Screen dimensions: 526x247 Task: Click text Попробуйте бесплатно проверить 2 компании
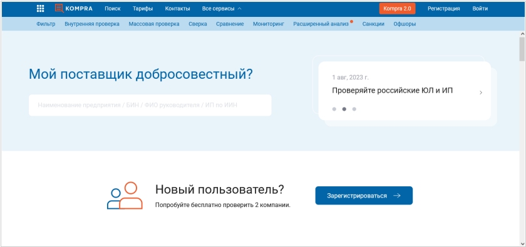(x=223, y=205)
